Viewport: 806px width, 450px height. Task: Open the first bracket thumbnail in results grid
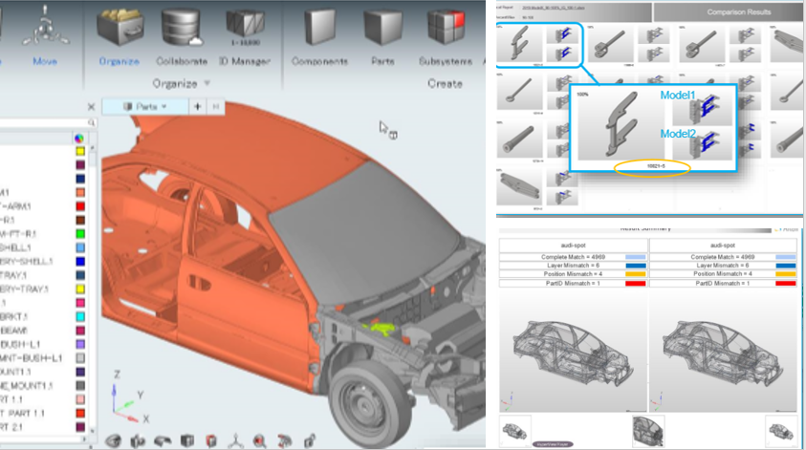coord(519,44)
